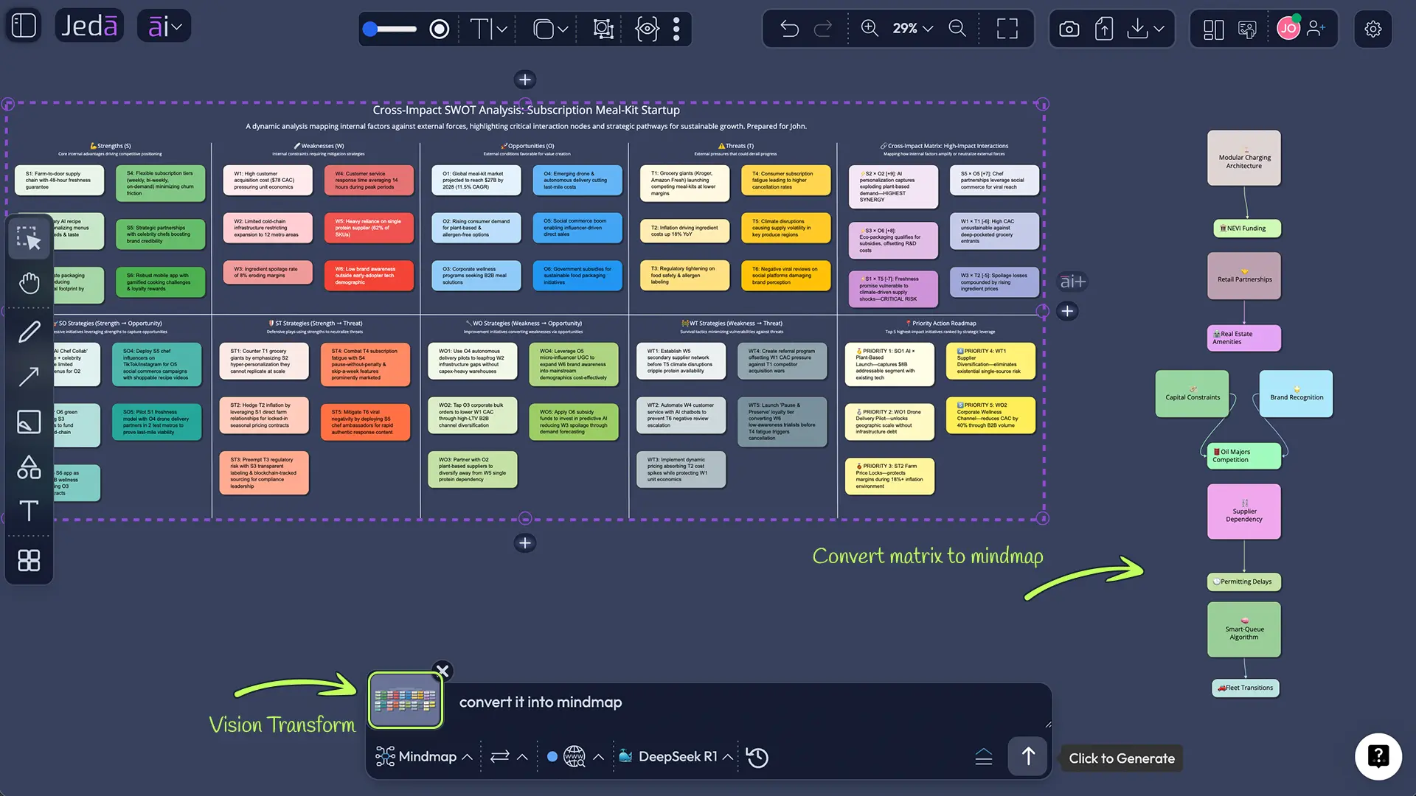The width and height of the screenshot is (1416, 796).
Task: Open the 29% zoom level dropdown
Action: (913, 28)
